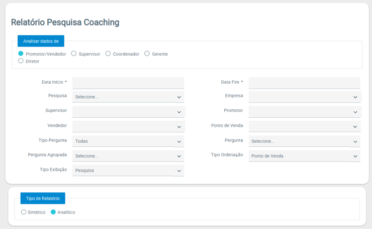Select the Promotor/Vendedor radio option
Screen dimensions: 372x229
21,54
